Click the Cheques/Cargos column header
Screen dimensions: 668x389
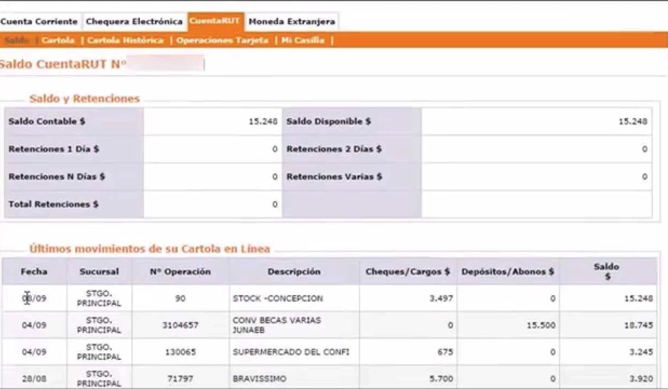click(408, 272)
